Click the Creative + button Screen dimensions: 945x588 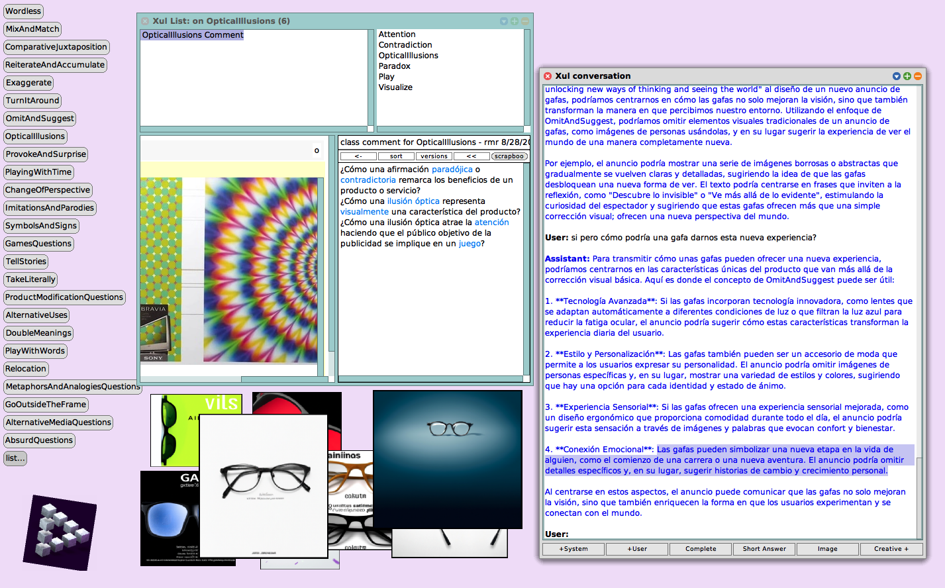(891, 549)
